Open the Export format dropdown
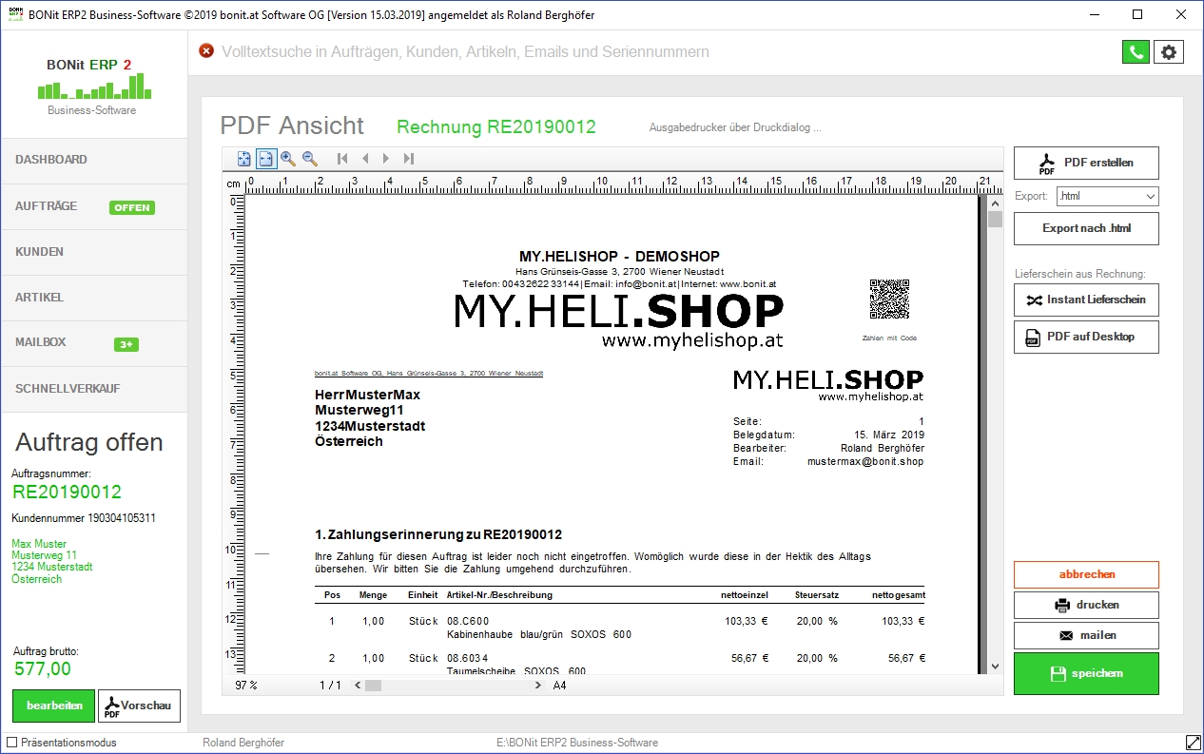Screen dimensions: 1204x754 (x=1108, y=196)
